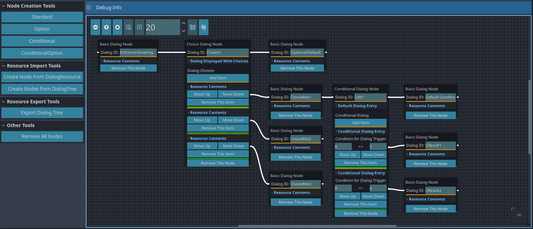Toggle the Debug Info checkbox
This screenshot has width=533, height=229.
(89, 8)
